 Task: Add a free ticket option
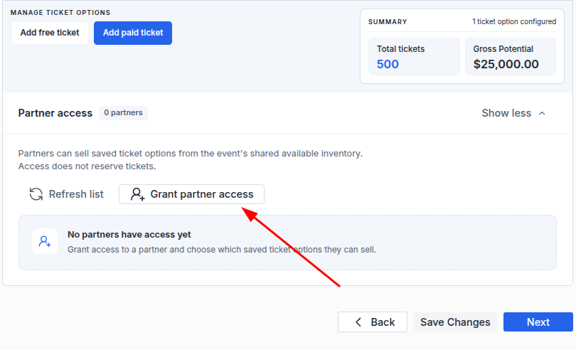click(50, 33)
